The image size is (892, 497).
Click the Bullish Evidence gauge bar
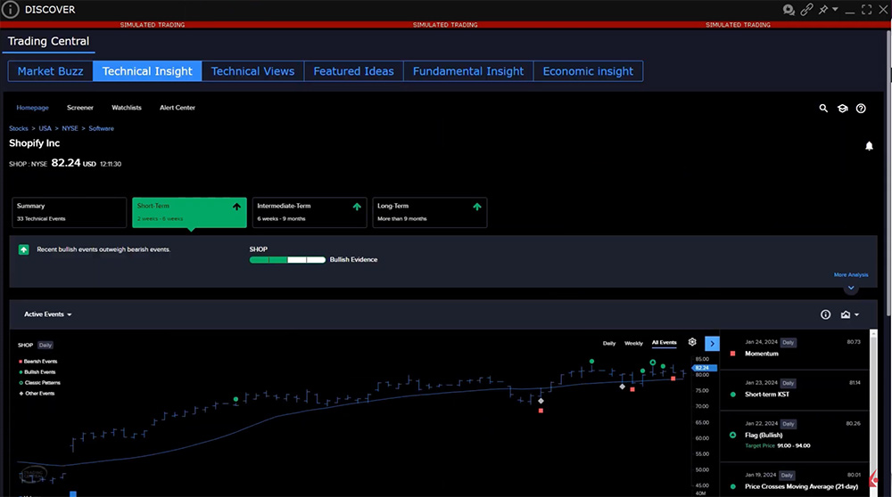(287, 259)
